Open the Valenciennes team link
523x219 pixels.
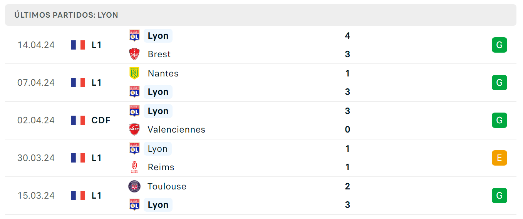coord(176,129)
